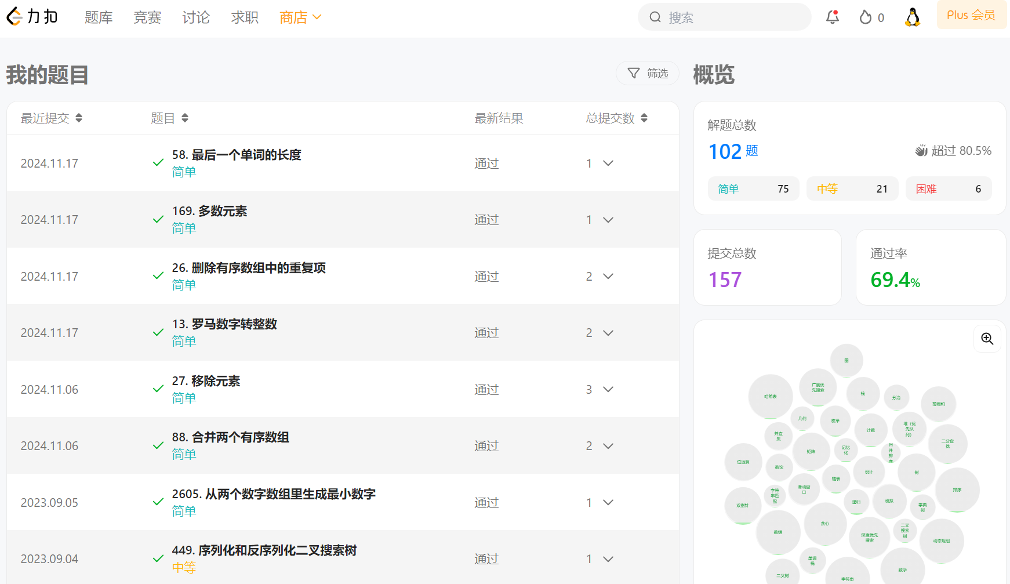The width and height of the screenshot is (1010, 584).
Task: Expand submissions for 169. 多数元素
Action: [608, 220]
